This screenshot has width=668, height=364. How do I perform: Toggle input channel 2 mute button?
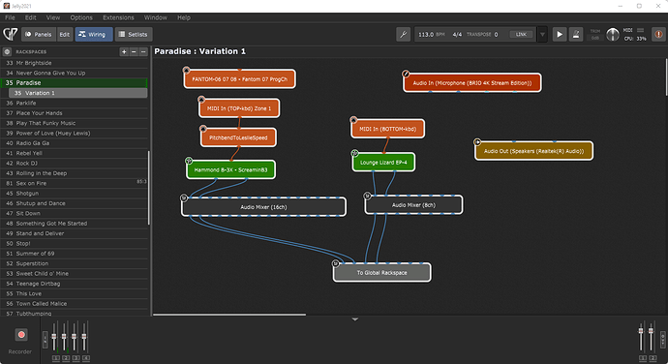[66, 358]
